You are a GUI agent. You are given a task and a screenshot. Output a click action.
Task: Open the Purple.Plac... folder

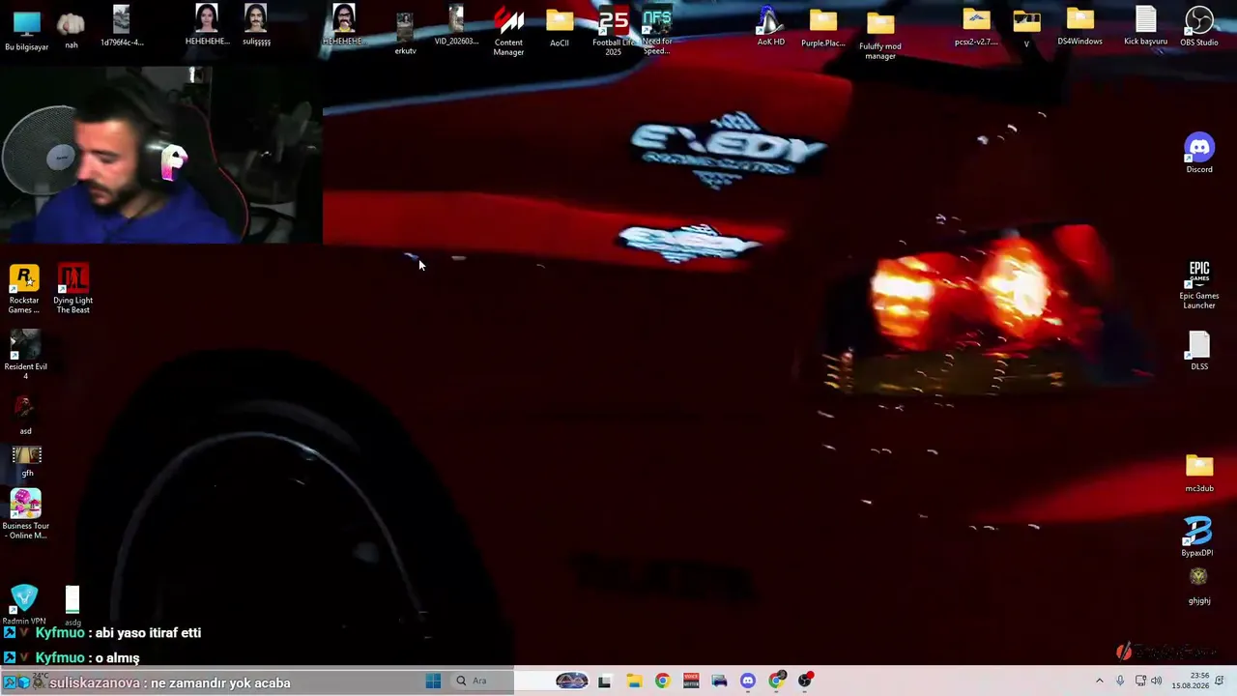[823, 28]
